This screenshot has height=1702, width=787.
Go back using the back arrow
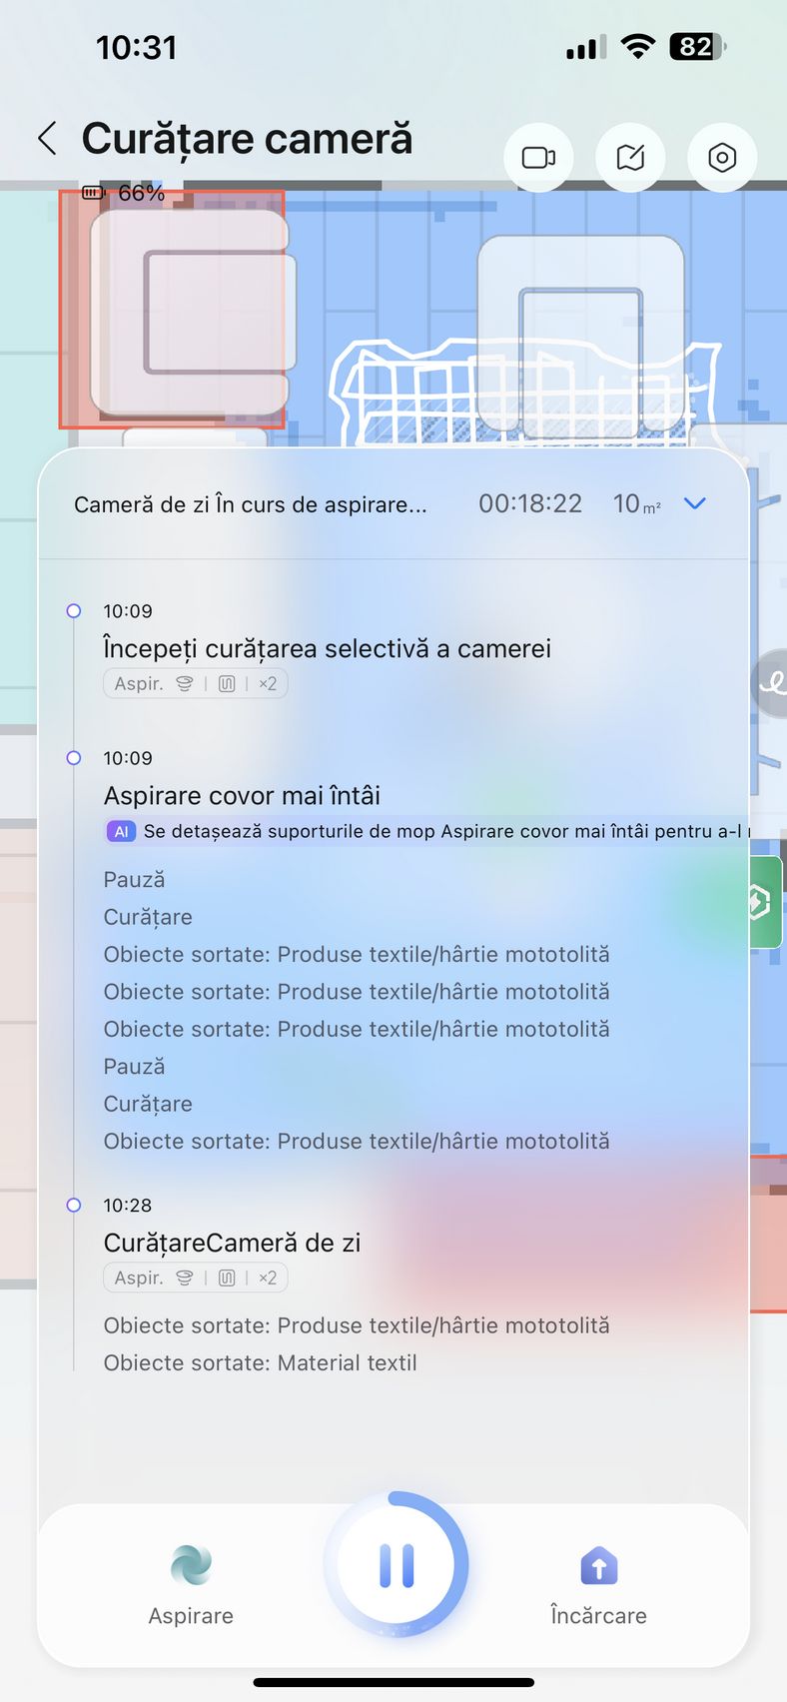tap(47, 138)
